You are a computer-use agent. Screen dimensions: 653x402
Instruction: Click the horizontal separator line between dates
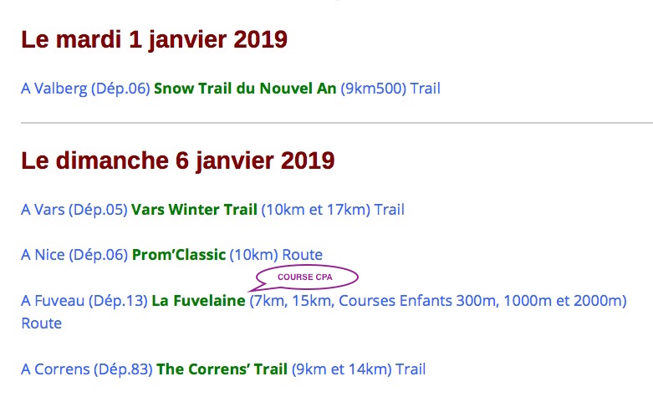coord(337,123)
